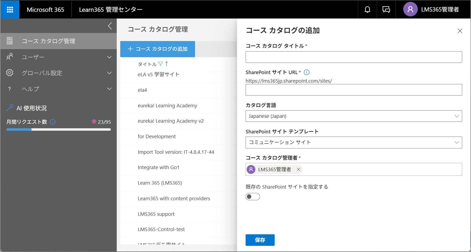Select the ela4 catalog row
Screen dimensions: 471x252
(x=179, y=90)
